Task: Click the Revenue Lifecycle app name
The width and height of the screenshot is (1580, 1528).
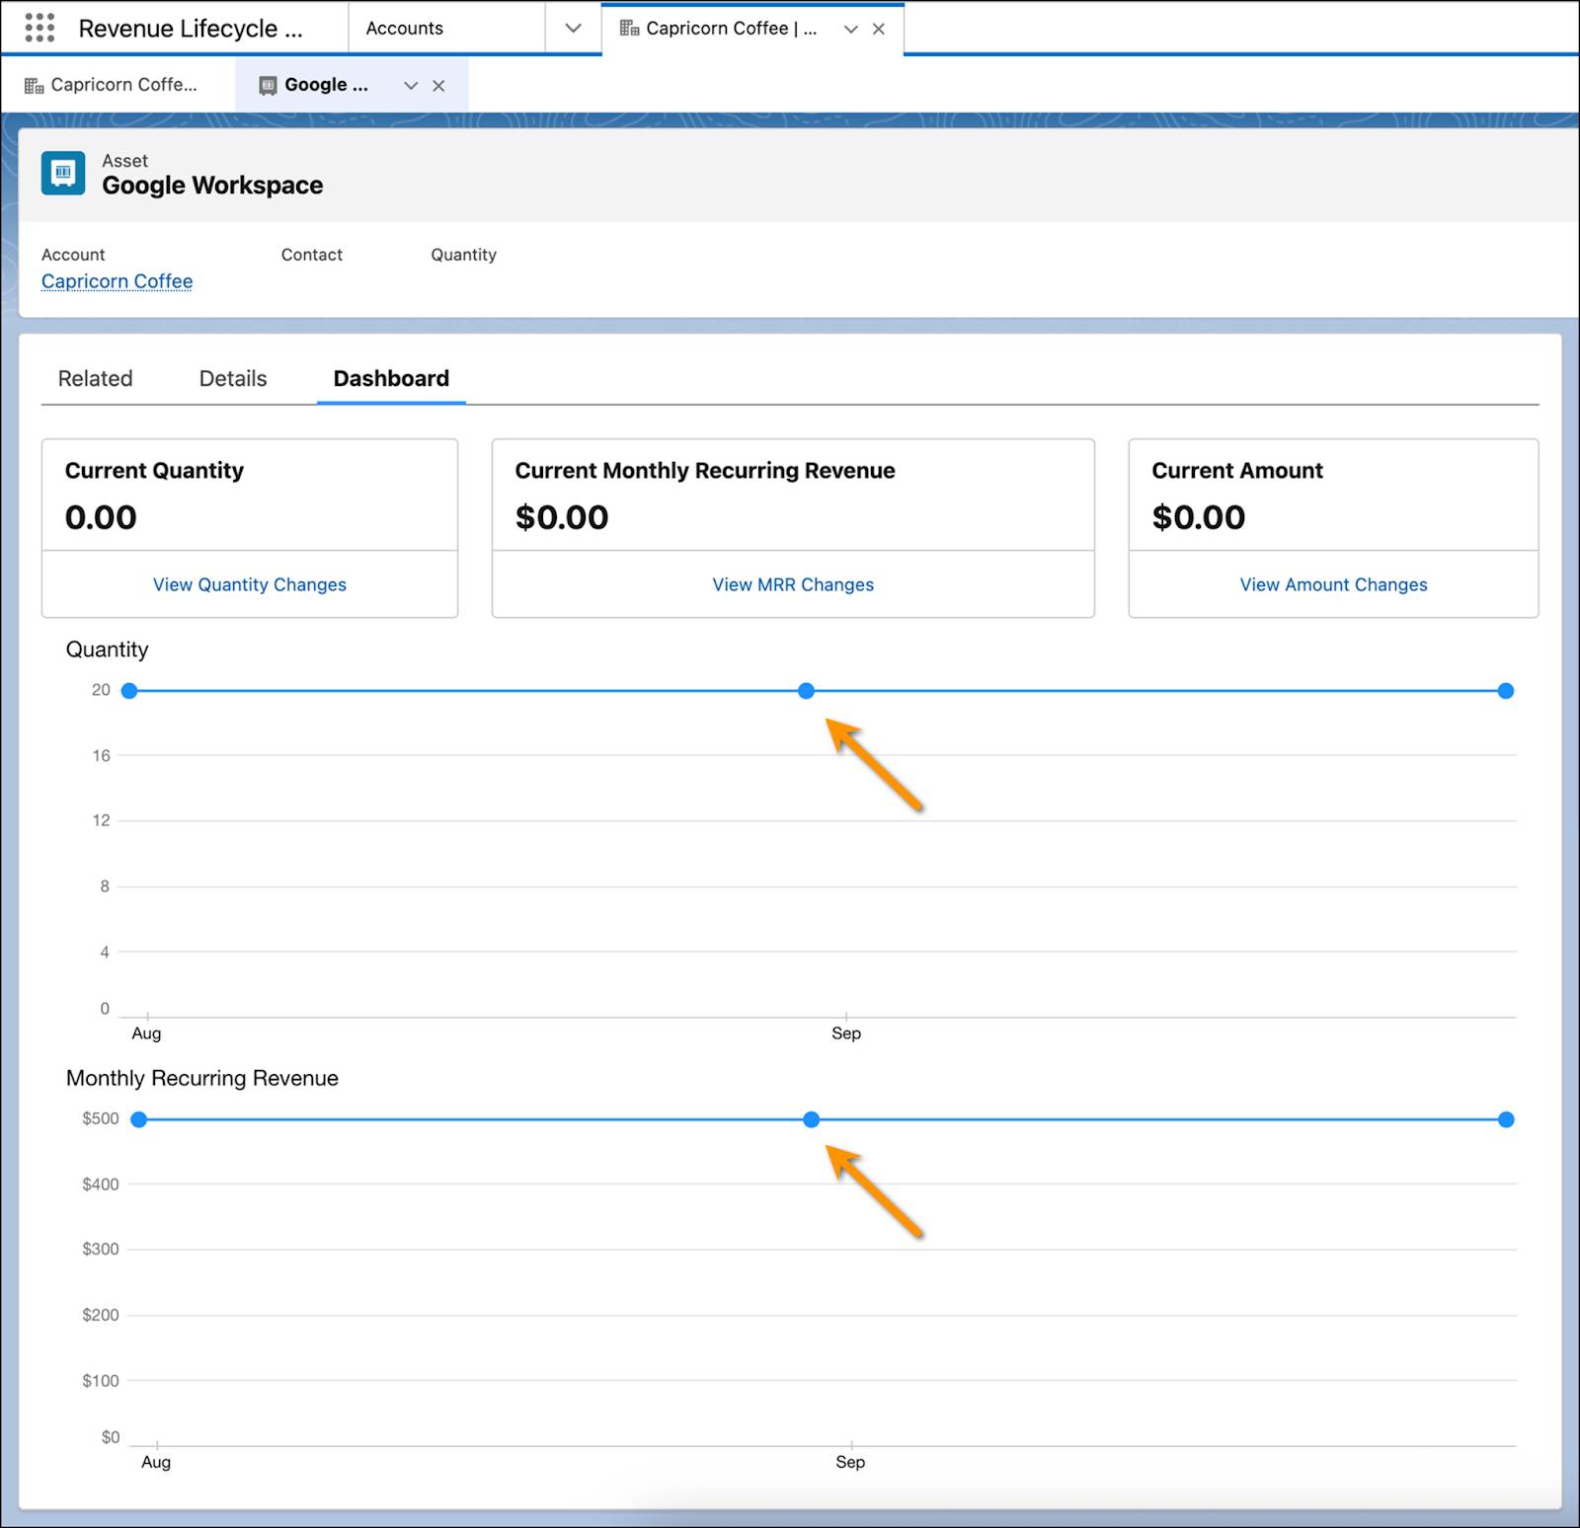Action: tap(191, 29)
